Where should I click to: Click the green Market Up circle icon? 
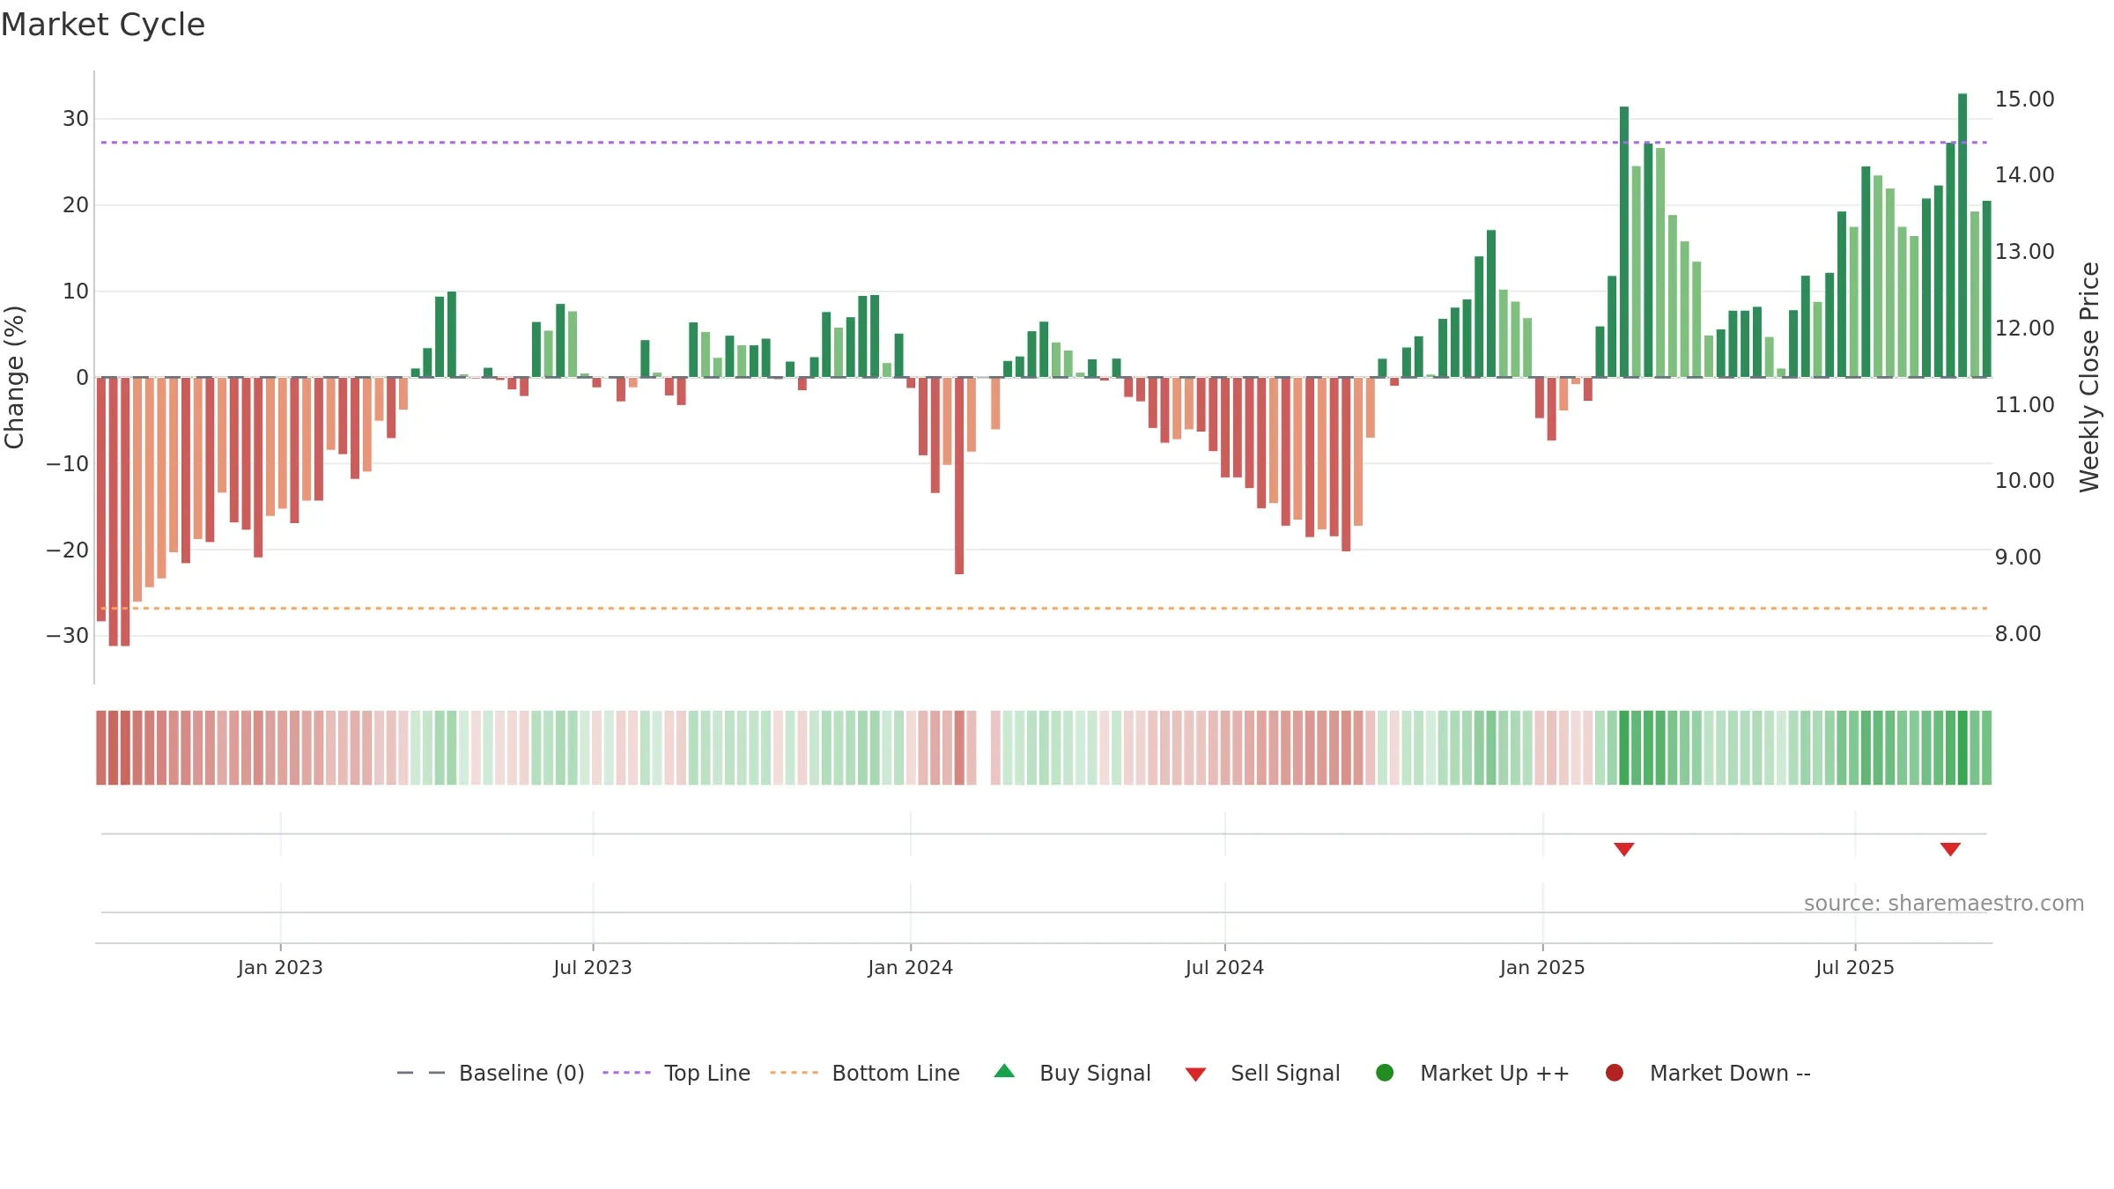coord(1385,1073)
